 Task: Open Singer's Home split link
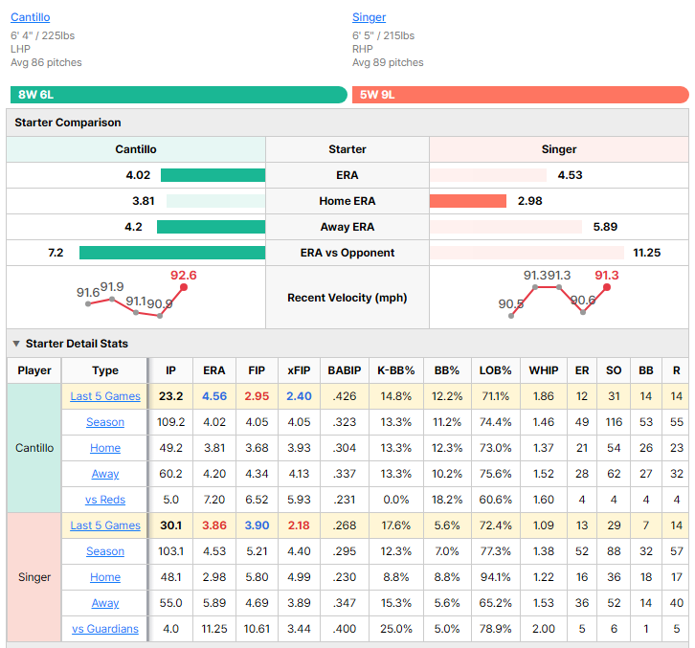105,577
